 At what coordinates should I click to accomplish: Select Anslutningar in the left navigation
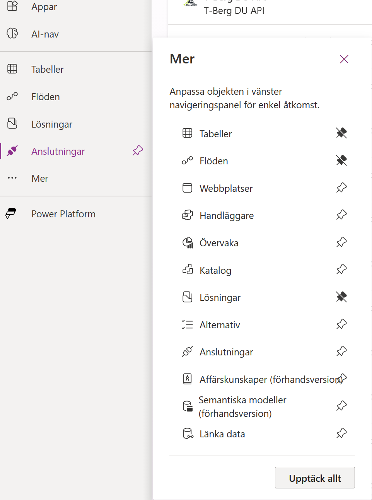pos(58,151)
